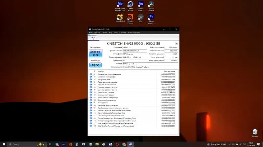Open the notification center icon
The height and width of the screenshot is (147, 263).
[258, 144]
